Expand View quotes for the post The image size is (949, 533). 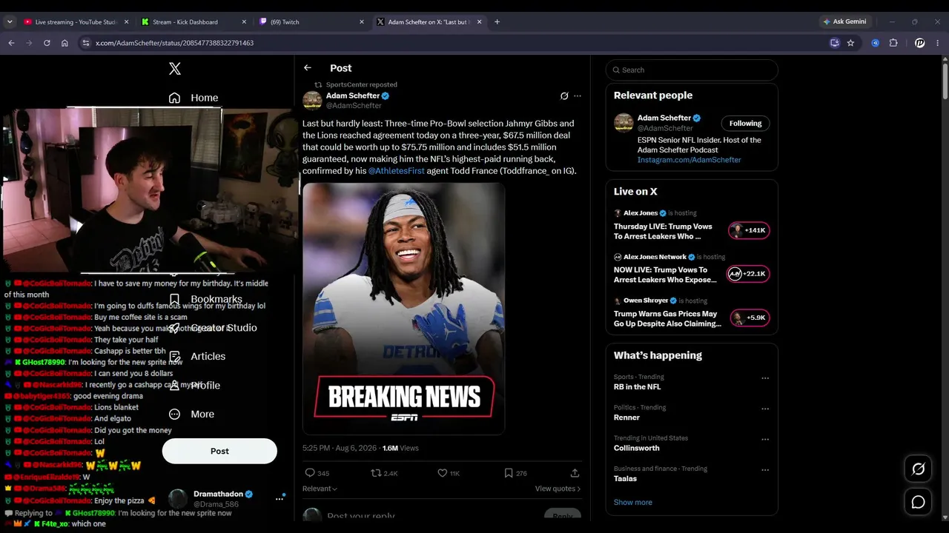(558, 489)
